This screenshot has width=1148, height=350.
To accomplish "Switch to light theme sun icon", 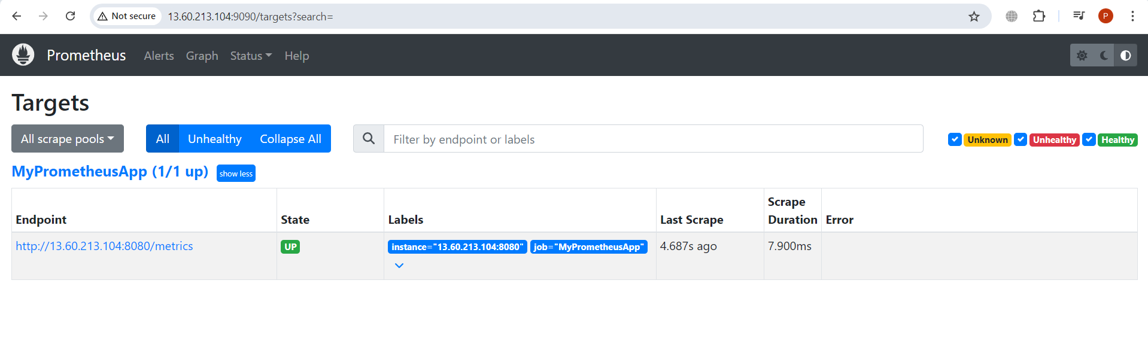I will [x=1082, y=56].
